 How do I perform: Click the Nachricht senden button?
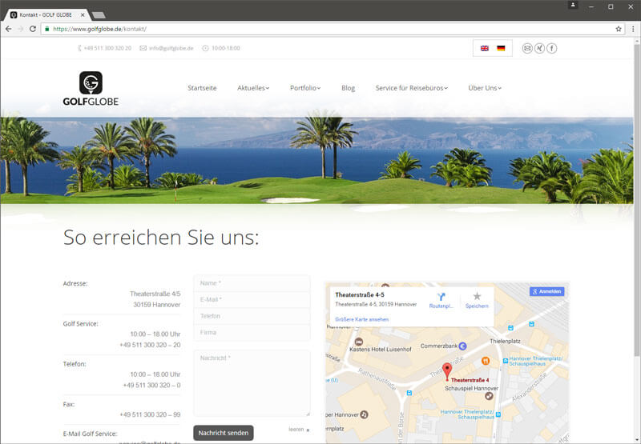(x=224, y=433)
